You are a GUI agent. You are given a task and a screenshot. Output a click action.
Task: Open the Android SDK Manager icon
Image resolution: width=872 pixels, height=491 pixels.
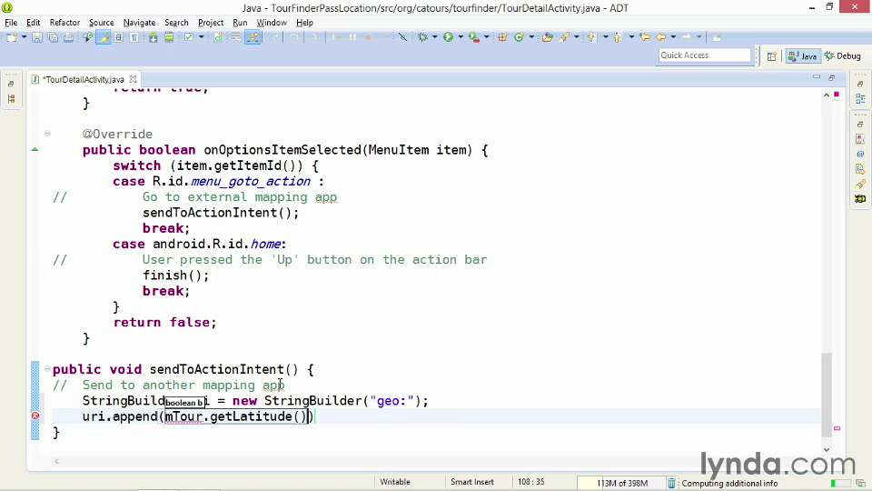pyautogui.click(x=153, y=37)
